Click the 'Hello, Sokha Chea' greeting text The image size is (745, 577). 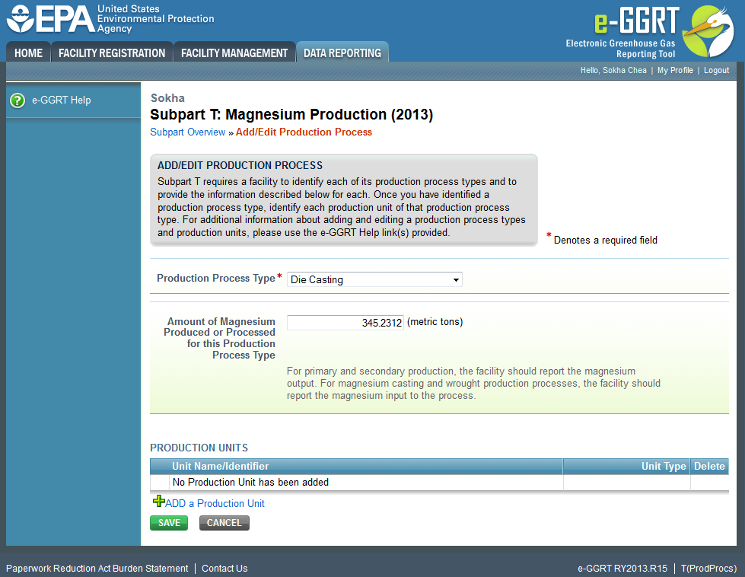[x=613, y=70]
